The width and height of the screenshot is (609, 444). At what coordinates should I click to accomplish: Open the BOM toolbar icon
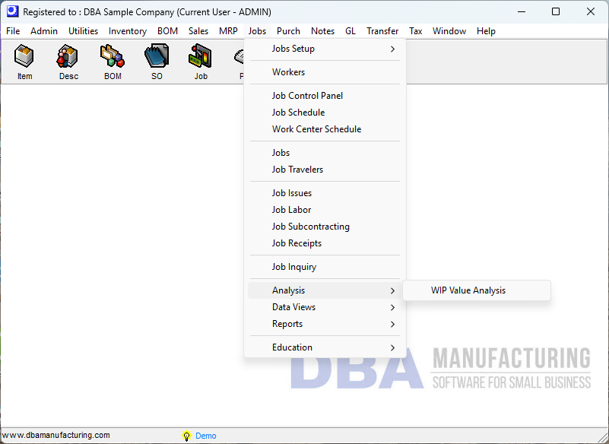[x=113, y=62]
